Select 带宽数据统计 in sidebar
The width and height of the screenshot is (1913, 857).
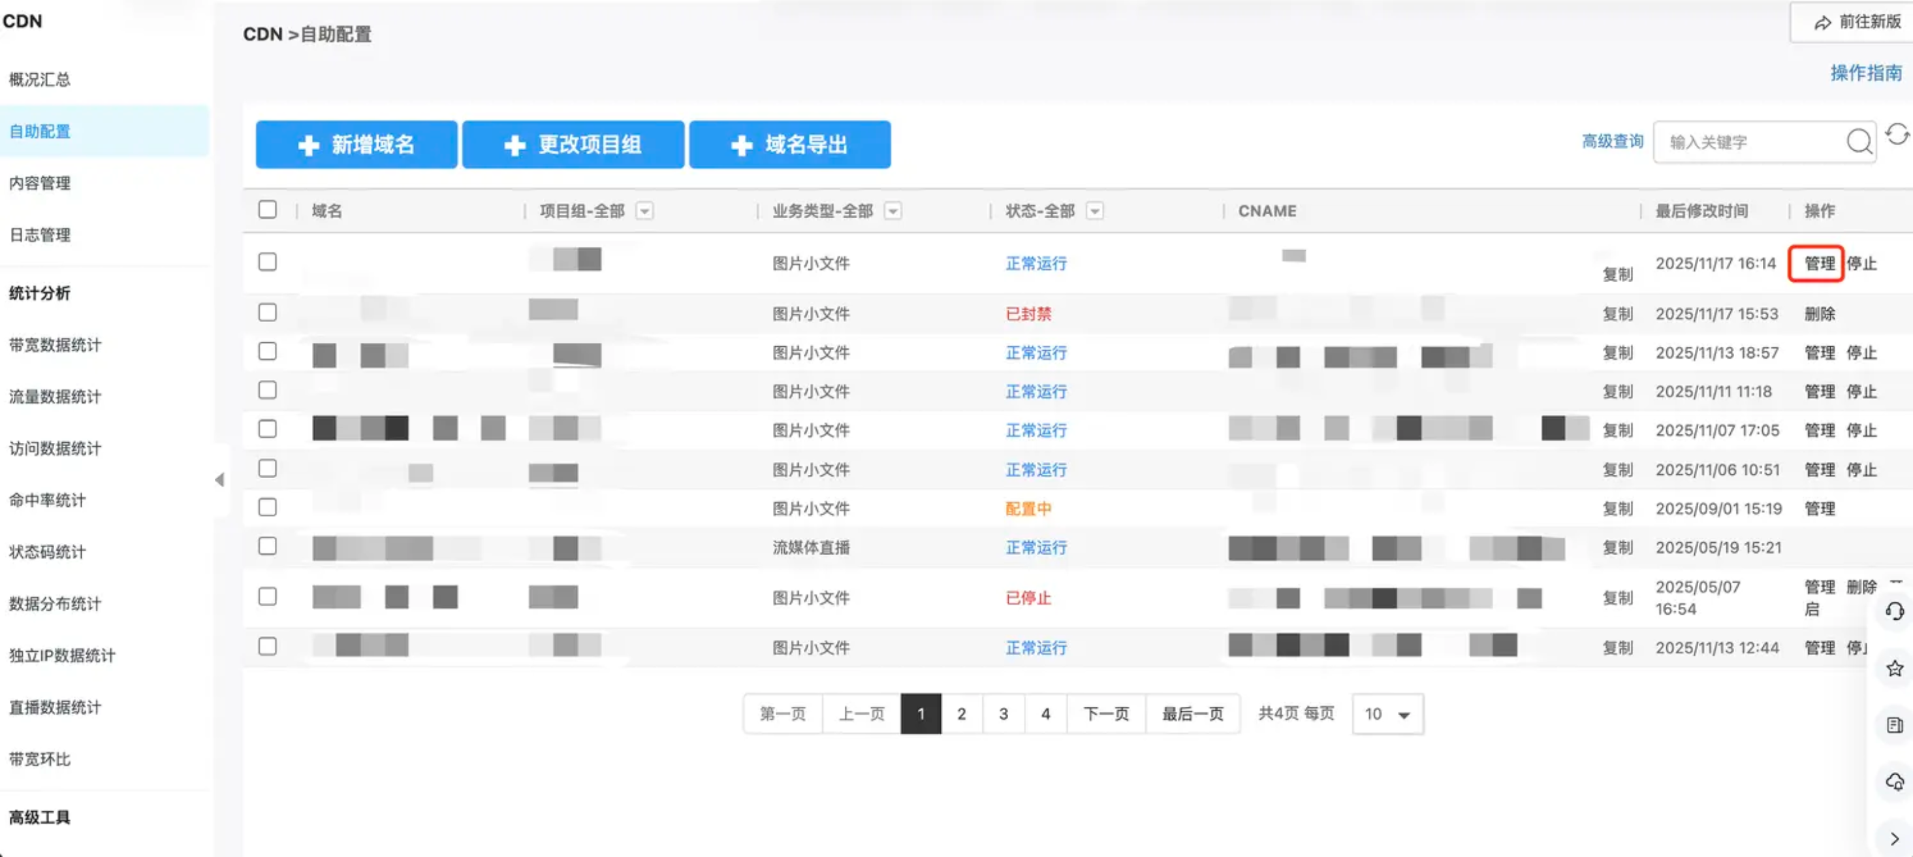click(x=55, y=345)
